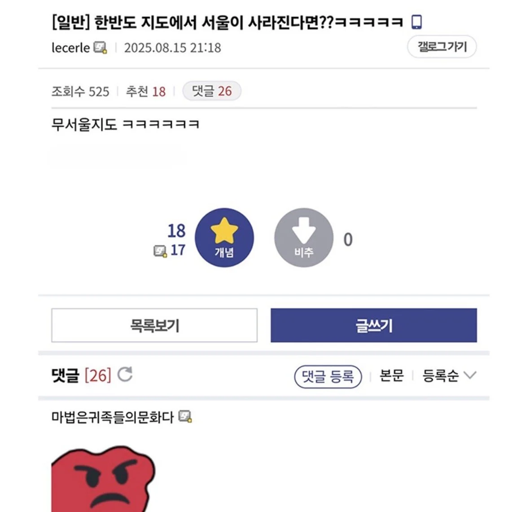Screen dimensions: 529x512
Task: Open lecerle's gallog profile icon
Action: point(100,47)
